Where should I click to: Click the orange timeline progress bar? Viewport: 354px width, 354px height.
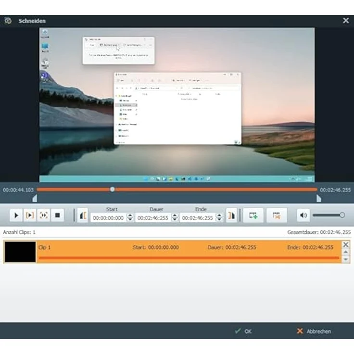177,190
